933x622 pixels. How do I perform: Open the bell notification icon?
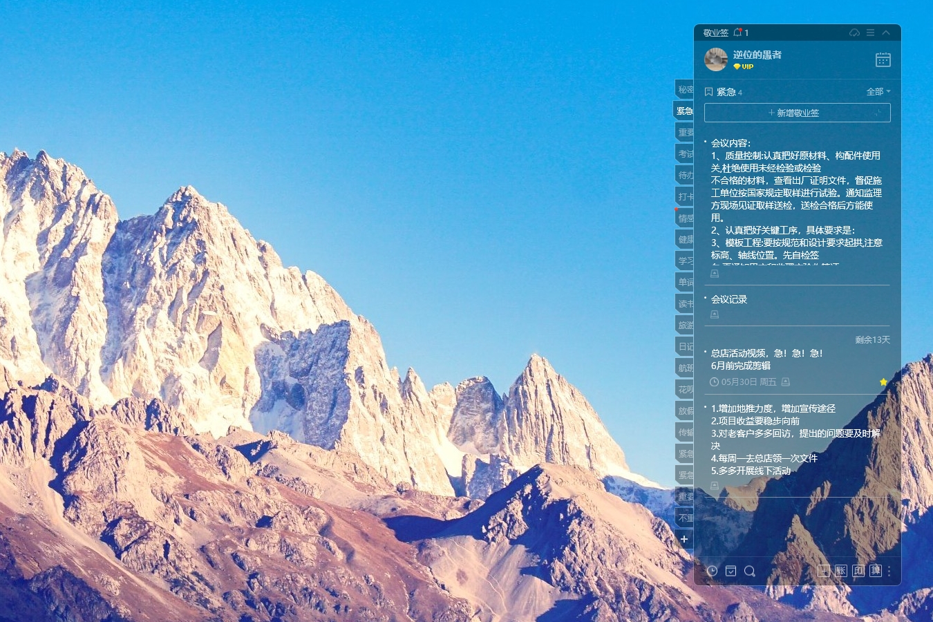coord(737,32)
